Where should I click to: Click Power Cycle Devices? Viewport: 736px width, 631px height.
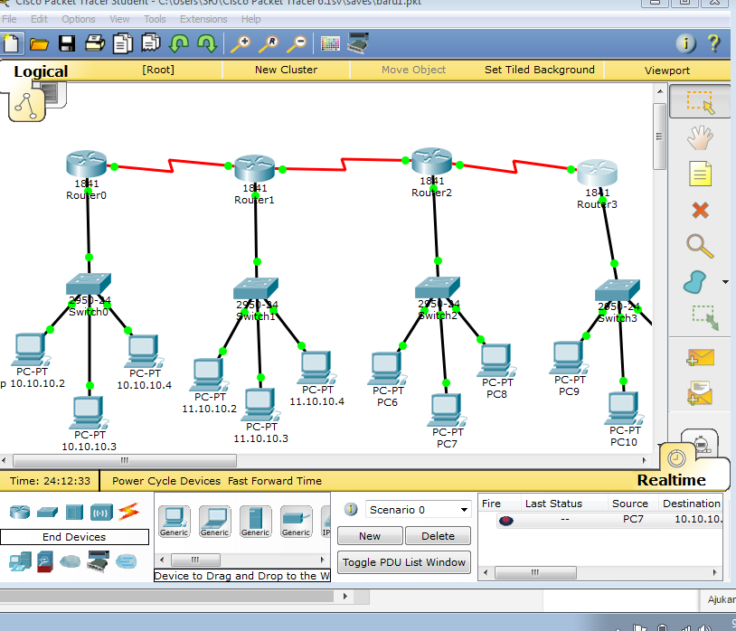click(166, 481)
